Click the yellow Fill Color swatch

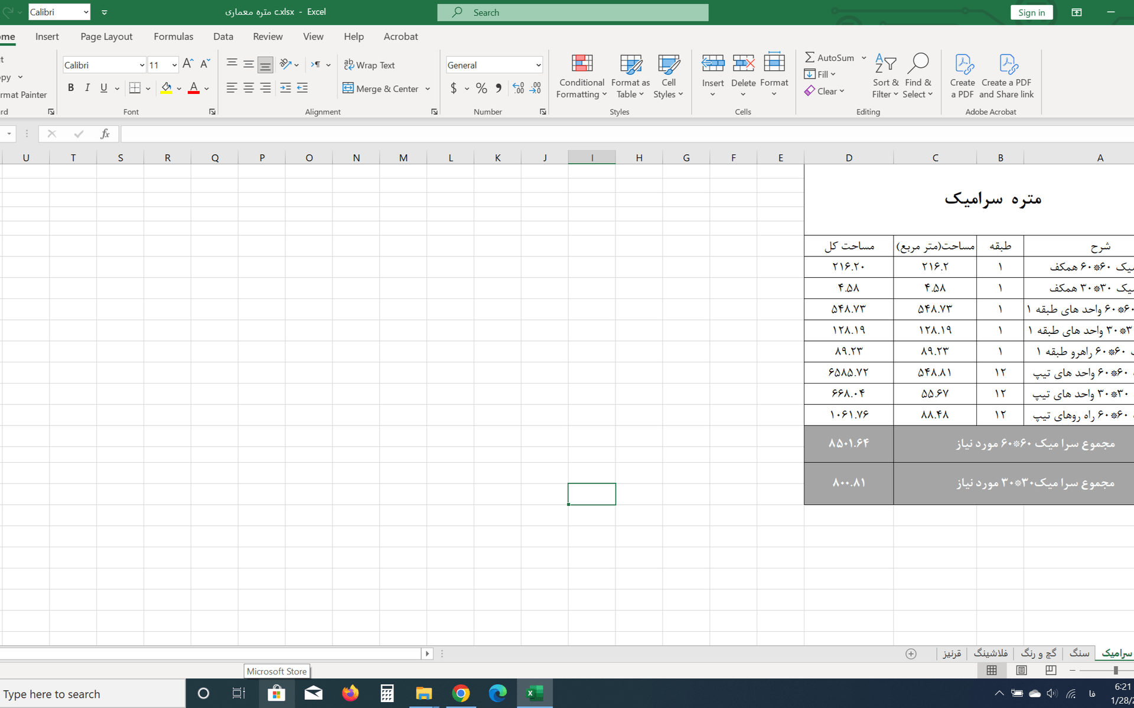(x=166, y=88)
